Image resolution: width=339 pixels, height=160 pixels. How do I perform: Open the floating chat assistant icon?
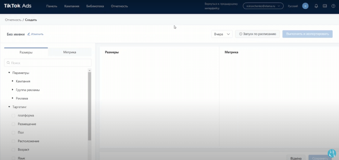coord(332,153)
